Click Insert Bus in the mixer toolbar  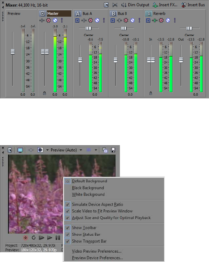(193, 5)
